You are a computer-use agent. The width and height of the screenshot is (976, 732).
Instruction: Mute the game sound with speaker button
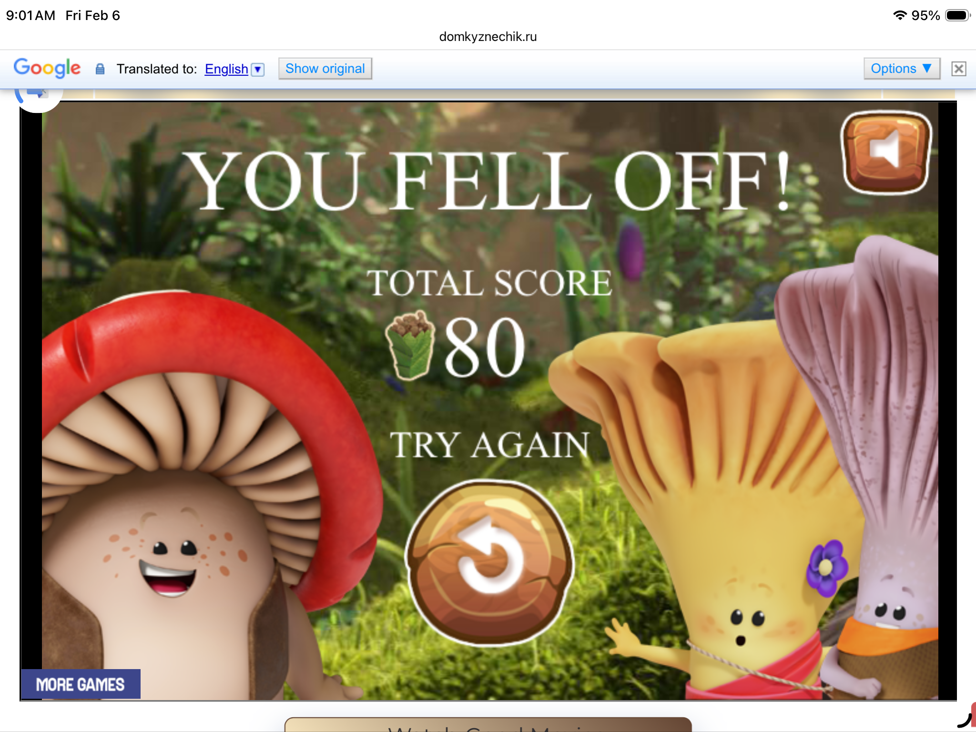(x=886, y=152)
